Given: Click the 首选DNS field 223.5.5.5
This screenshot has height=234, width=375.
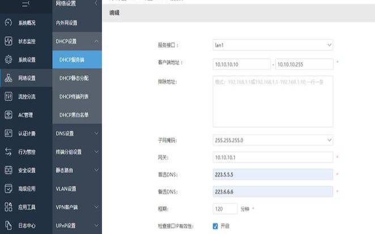Looking at the screenshot, I should 272,175.
